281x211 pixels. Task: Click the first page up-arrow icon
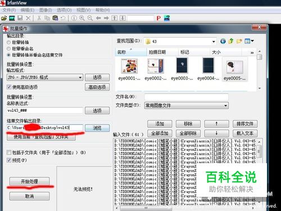point(114,18)
